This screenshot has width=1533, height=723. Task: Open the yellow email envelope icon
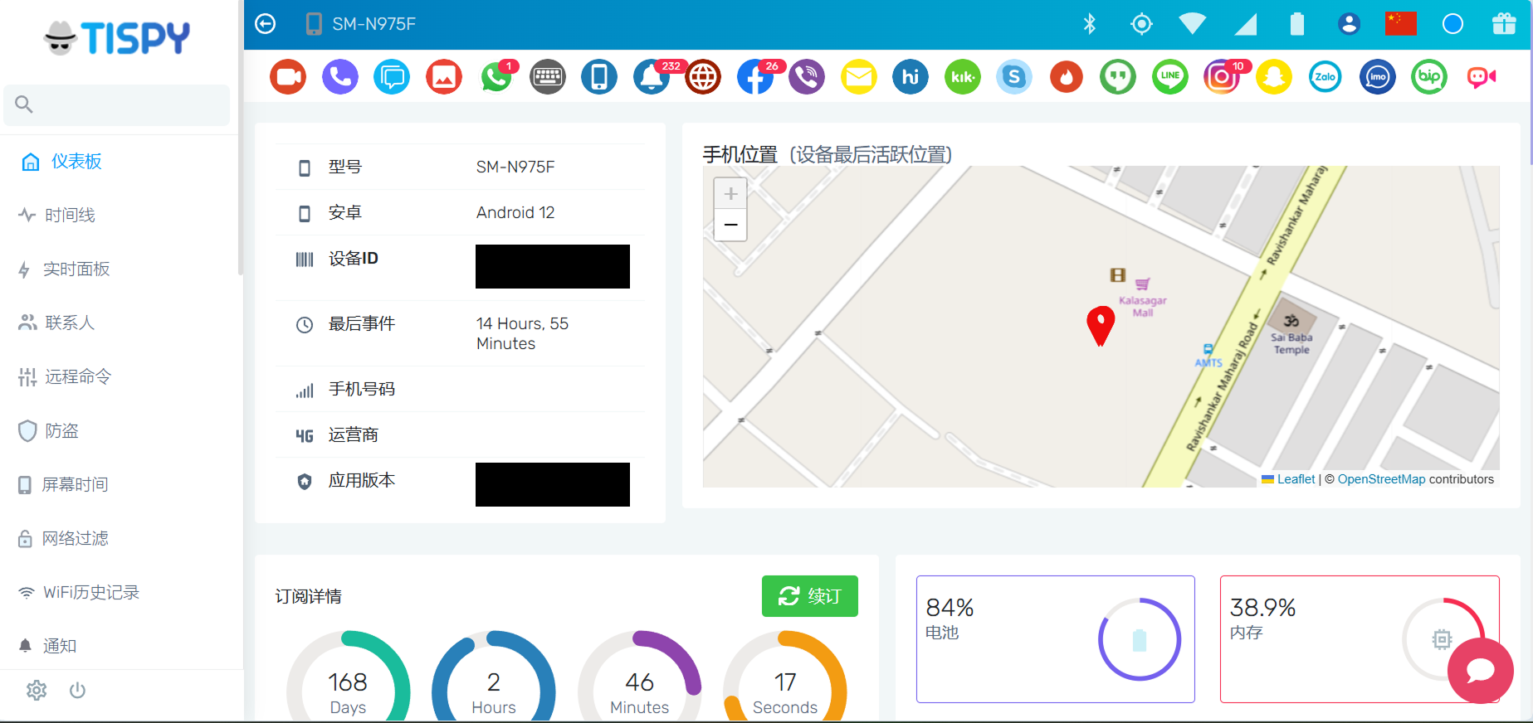859,77
